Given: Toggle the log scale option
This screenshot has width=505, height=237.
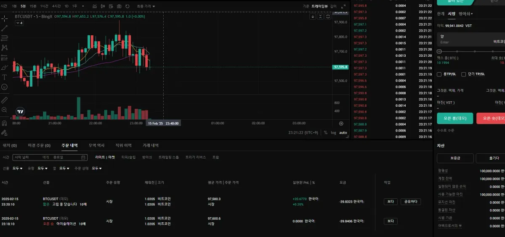Looking at the screenshot, I should 334,132.
